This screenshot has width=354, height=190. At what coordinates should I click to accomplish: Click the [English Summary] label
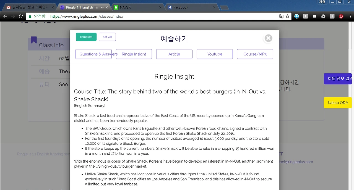pos(90,106)
